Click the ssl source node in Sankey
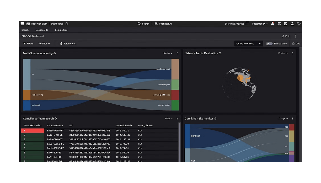 pyautogui.click(x=27, y=74)
